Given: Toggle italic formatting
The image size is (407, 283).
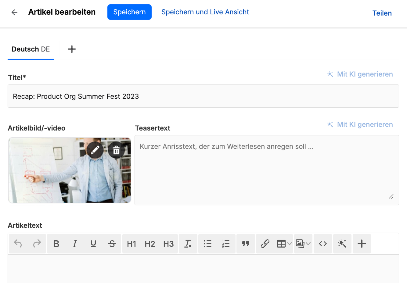Looking at the screenshot, I should pyautogui.click(x=75, y=244).
